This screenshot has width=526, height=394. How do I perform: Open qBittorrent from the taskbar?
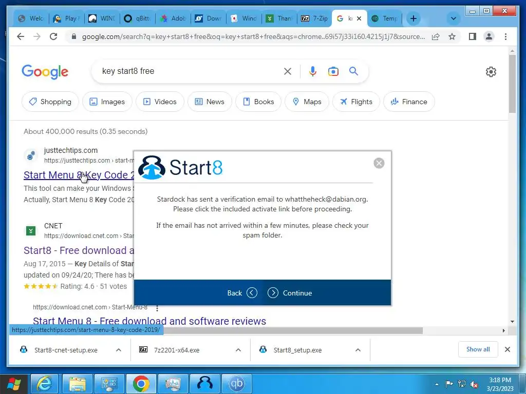click(x=236, y=384)
